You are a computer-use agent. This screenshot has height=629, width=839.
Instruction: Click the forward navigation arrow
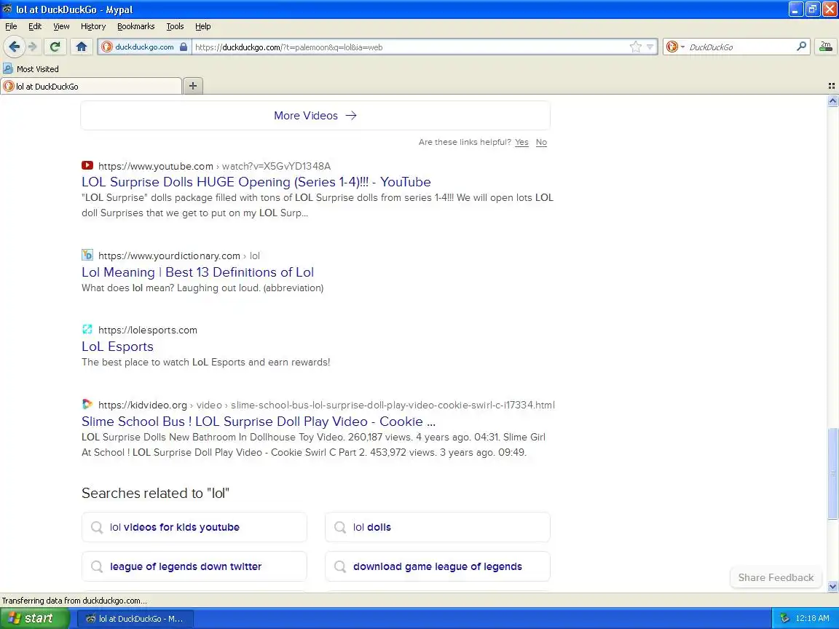tap(34, 47)
